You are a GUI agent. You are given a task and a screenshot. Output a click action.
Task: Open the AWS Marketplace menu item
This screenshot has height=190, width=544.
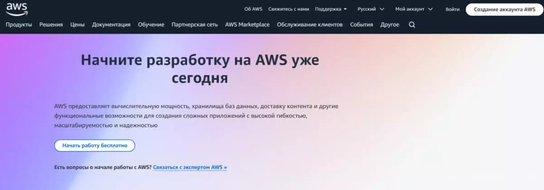click(x=248, y=25)
